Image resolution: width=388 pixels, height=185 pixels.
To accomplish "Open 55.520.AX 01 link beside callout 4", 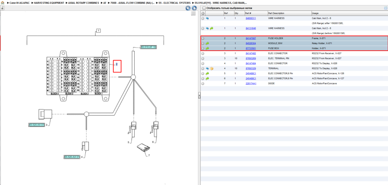I will click(72, 157).
